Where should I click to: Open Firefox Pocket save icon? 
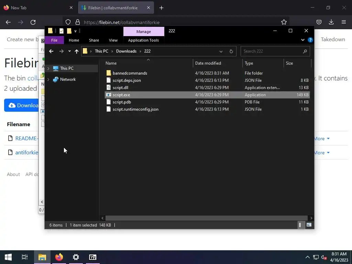point(319,22)
